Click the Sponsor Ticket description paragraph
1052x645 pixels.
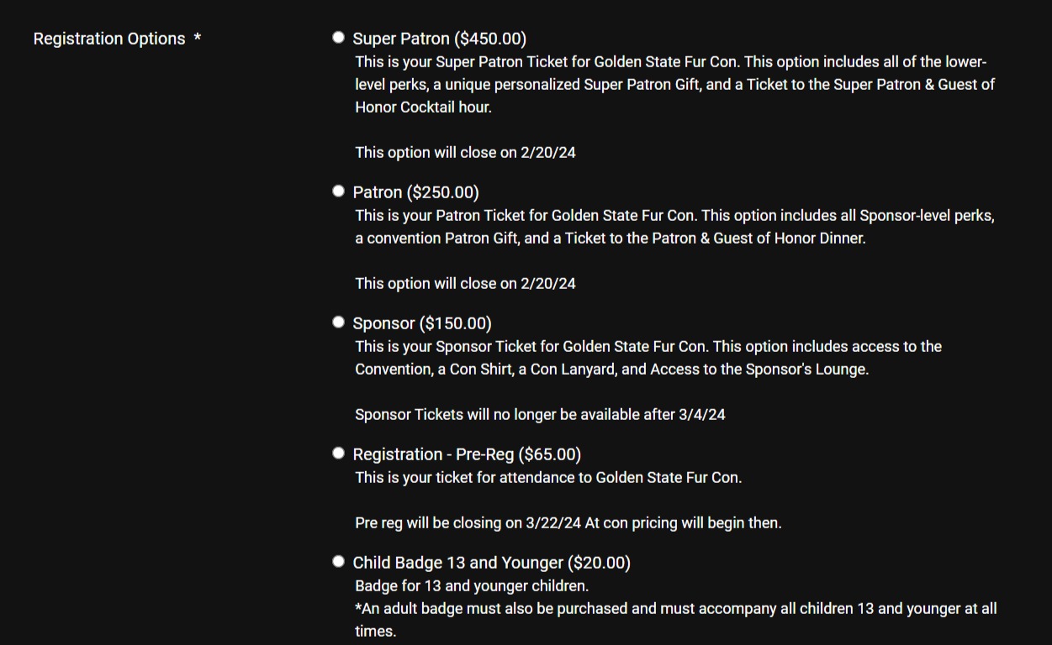(648, 358)
